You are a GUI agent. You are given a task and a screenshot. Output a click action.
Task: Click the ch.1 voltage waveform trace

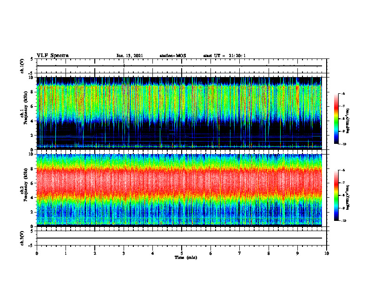tap(179, 66)
